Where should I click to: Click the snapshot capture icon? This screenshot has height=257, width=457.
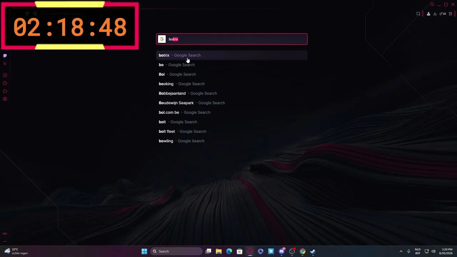(418, 14)
